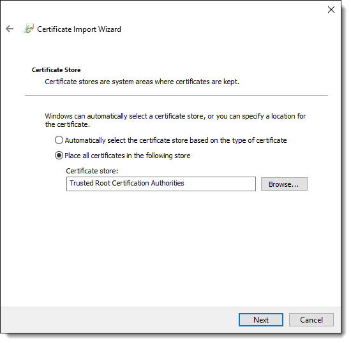Click the Certificate Import Wizard title text

79,29
